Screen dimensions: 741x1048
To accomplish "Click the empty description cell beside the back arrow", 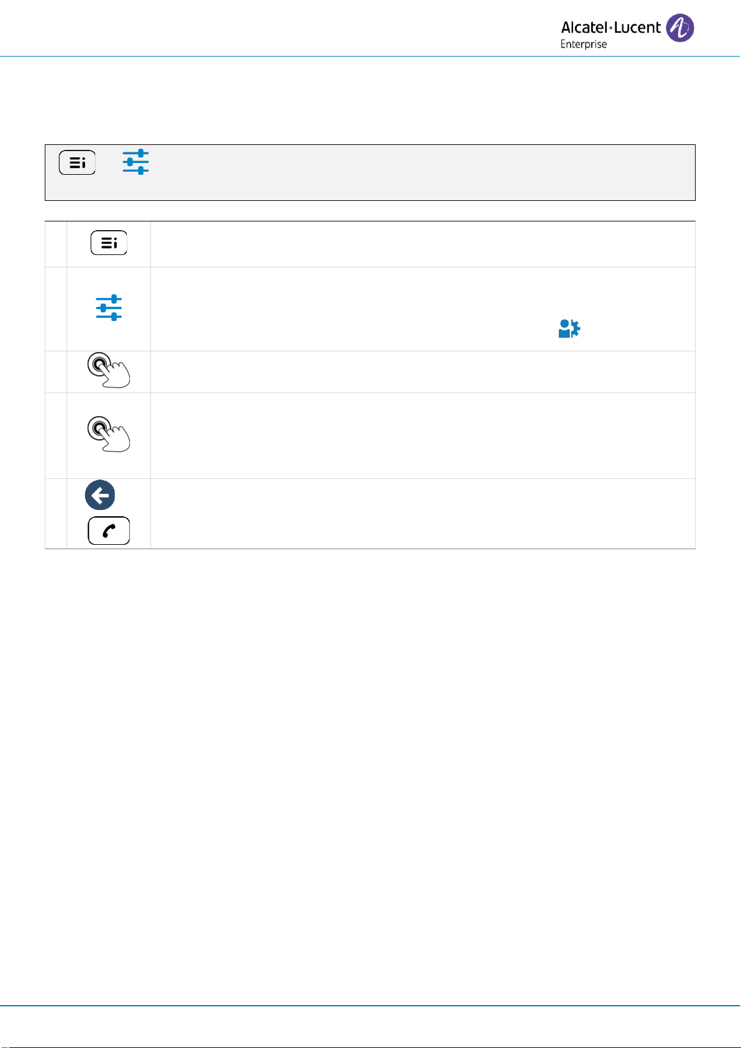I will (x=423, y=514).
